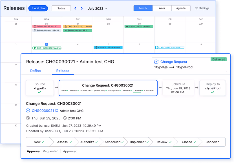234x163 pixels.
Task: Click the Source xtypeQa green checkmark
Action: (x=39, y=92)
